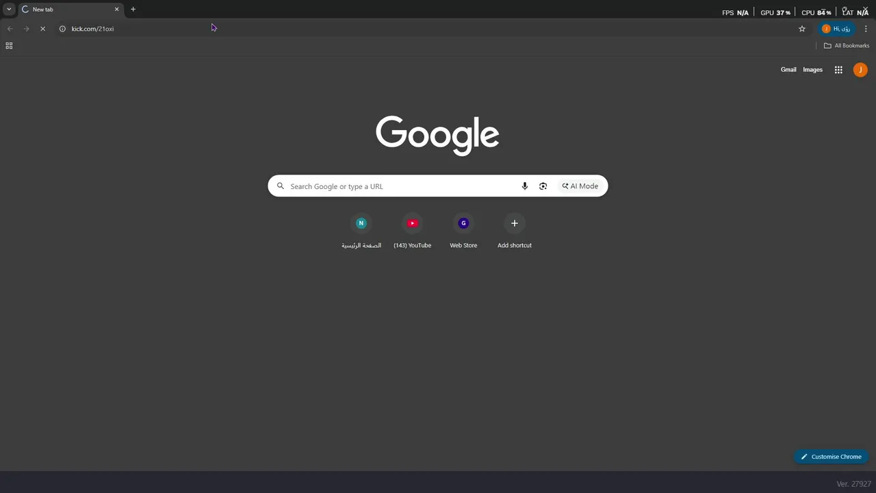
Task: Open the Gmail link
Action: click(x=788, y=70)
